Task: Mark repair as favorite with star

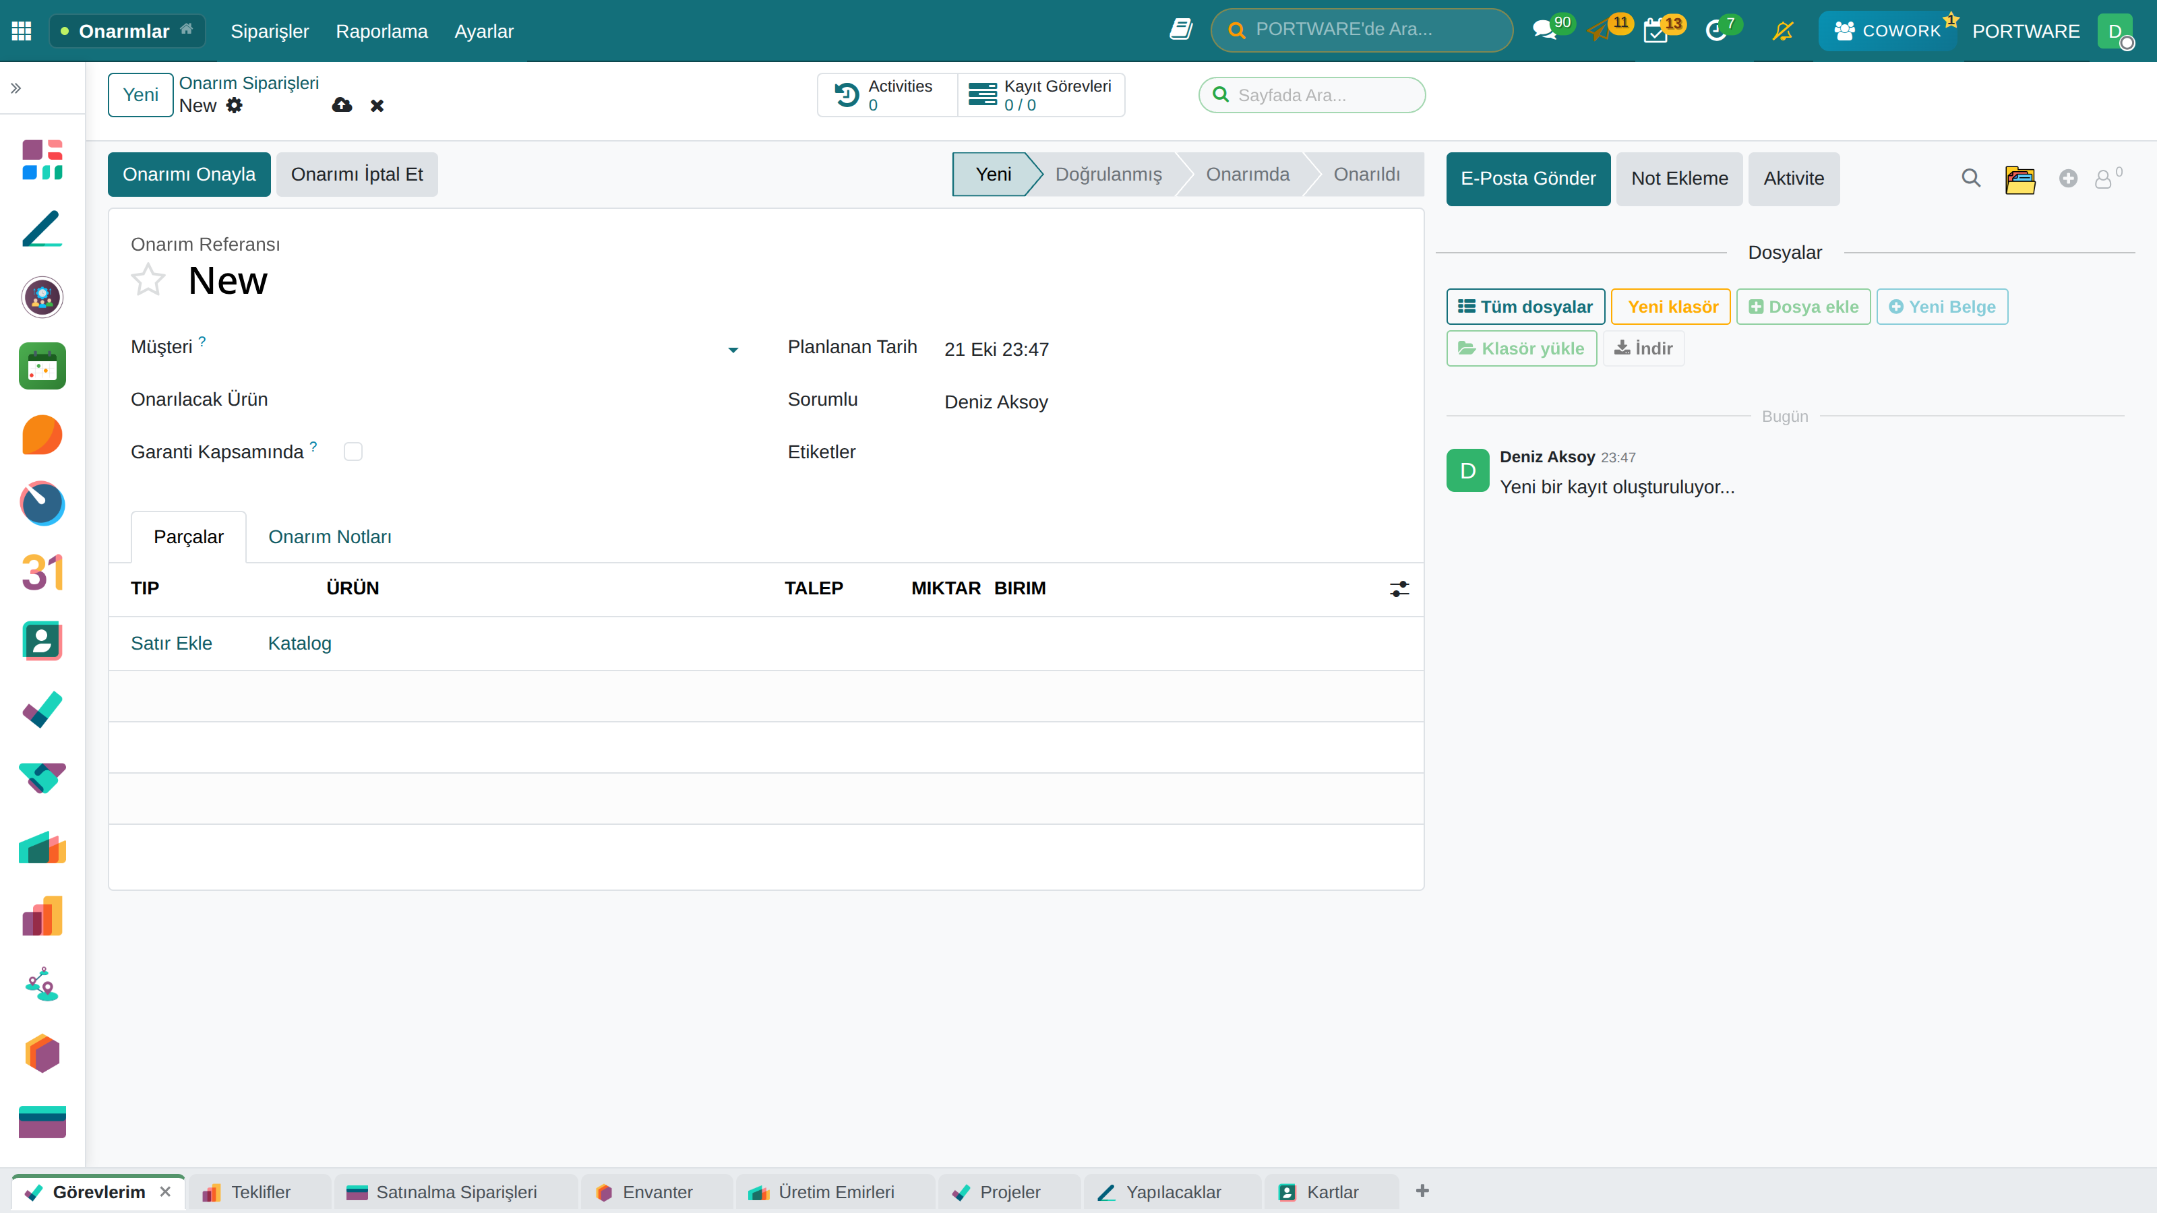Action: 148,280
